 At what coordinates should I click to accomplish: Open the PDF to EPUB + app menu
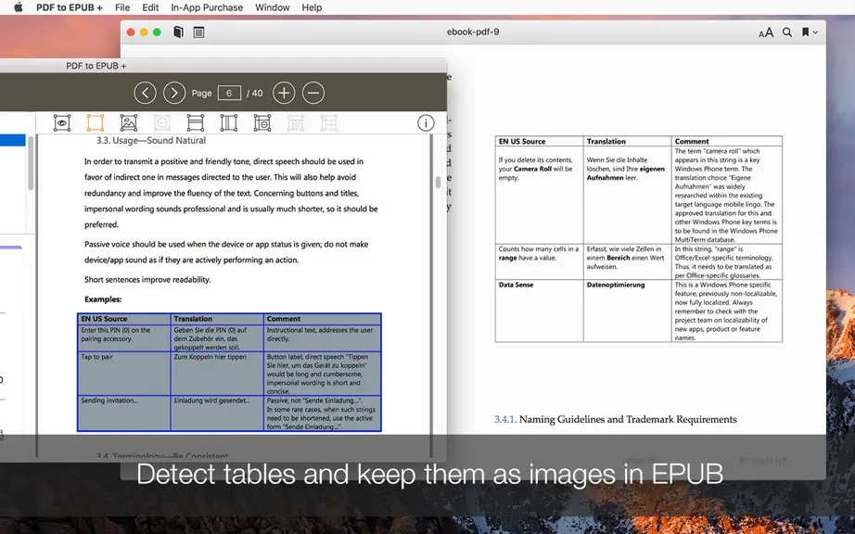(x=70, y=7)
